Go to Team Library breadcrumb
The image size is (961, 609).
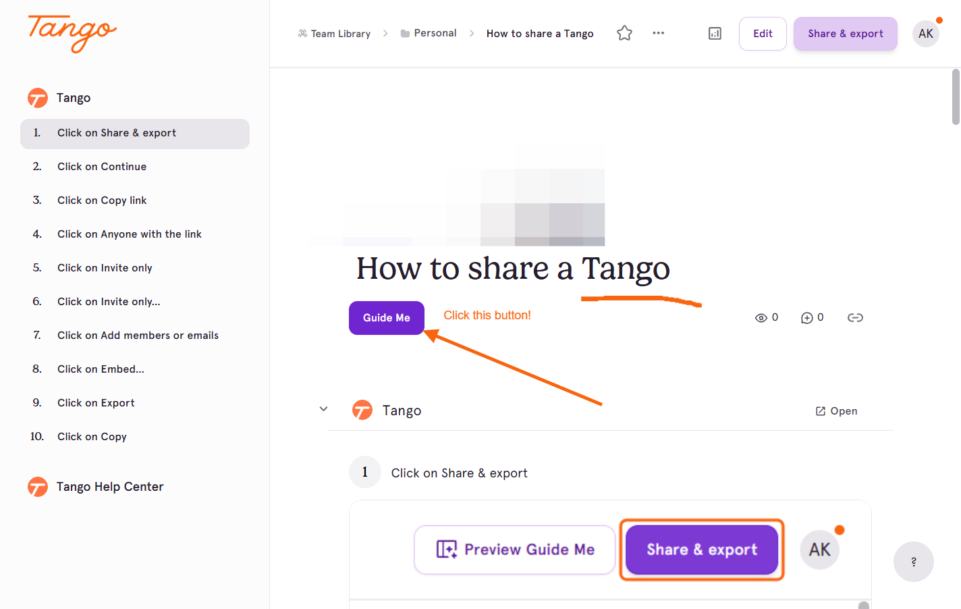pyautogui.click(x=334, y=34)
